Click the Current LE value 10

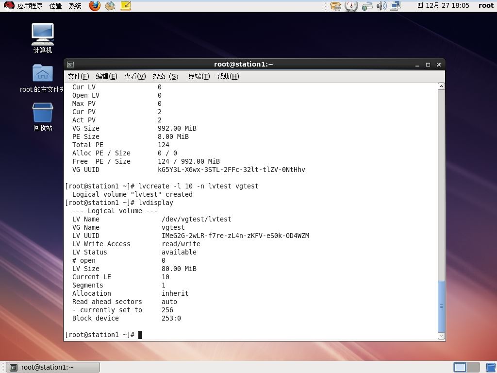[x=166, y=277]
